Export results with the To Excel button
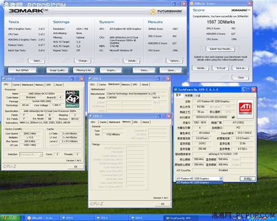Image resolution: width=277 pixels, height=221 pixels. [x=220, y=68]
